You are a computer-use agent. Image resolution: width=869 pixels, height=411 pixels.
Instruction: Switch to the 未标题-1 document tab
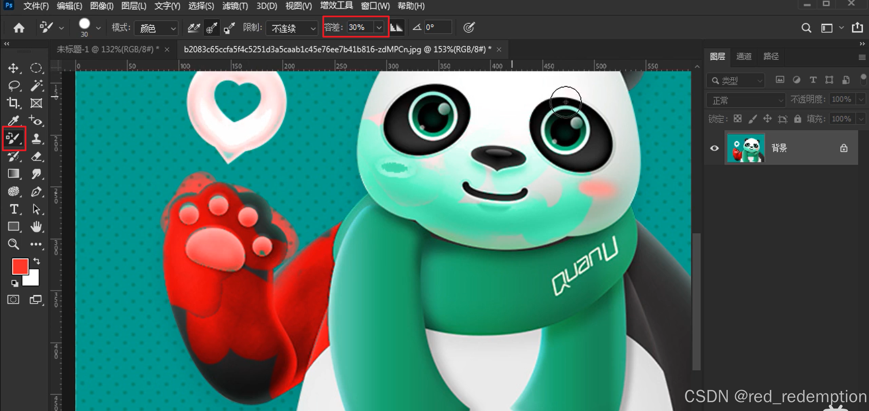pyautogui.click(x=108, y=50)
